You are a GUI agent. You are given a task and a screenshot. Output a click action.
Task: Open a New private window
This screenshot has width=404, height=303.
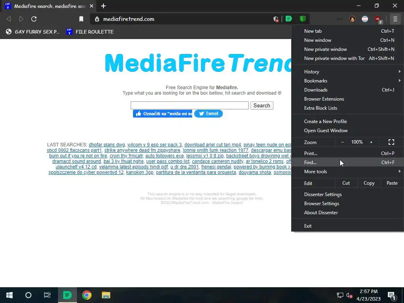pos(348,49)
